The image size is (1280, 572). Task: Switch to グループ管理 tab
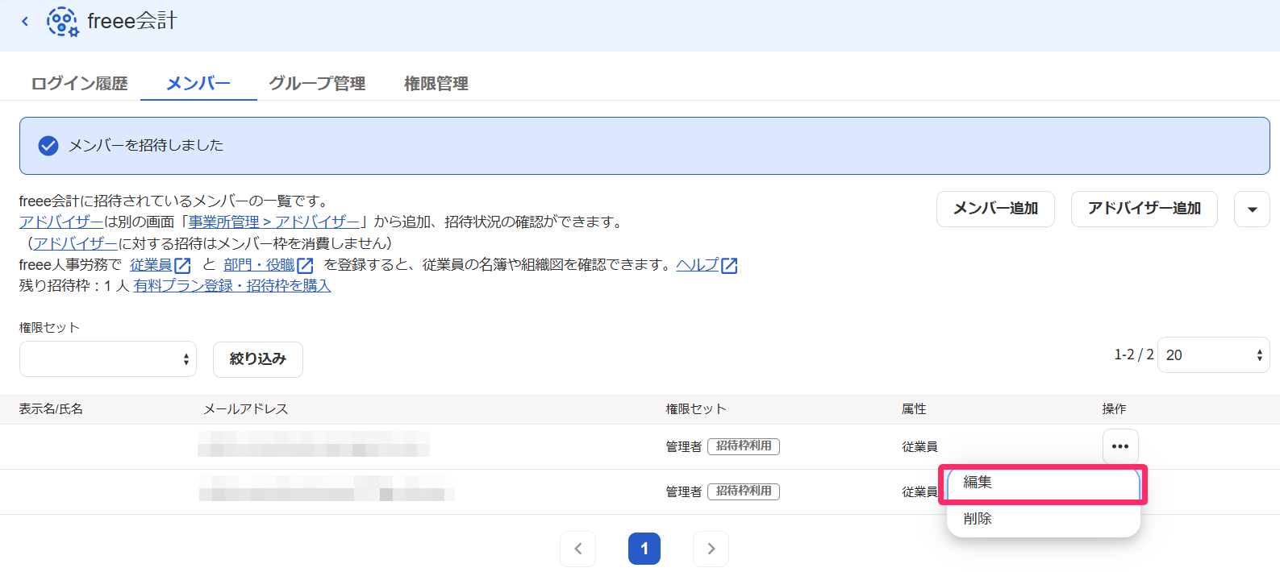[317, 84]
